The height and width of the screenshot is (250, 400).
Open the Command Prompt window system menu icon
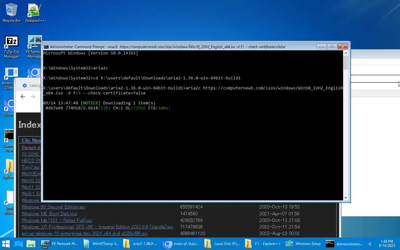pyautogui.click(x=46, y=47)
